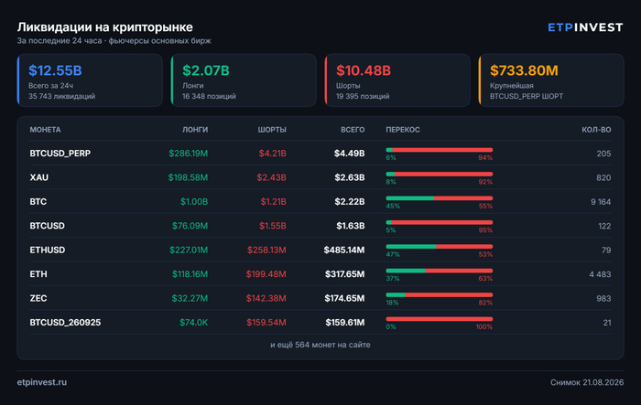Sort by ВСЕГО column header
641x405 pixels.
353,130
